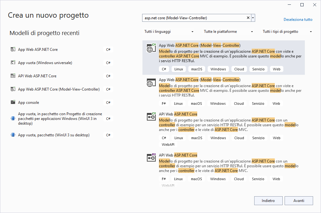Click the C# tag on the selected MVC template
Screen dimensions: 321x213
point(164,69)
